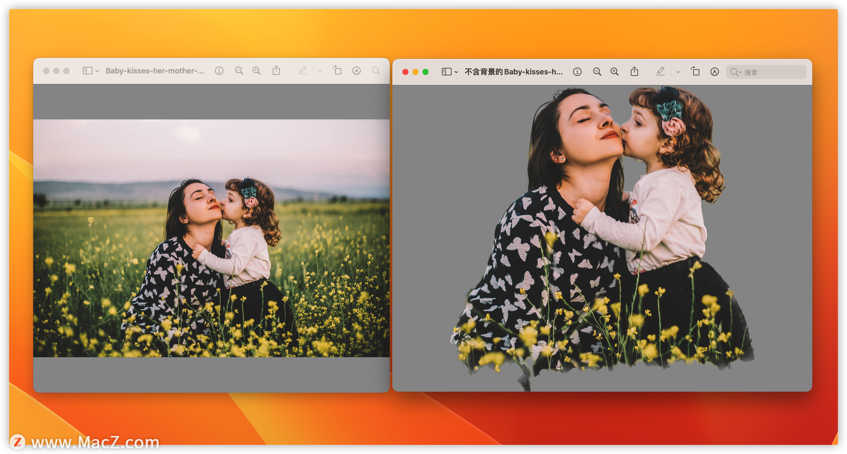Open the info inspector in the right Preview window
The width and height of the screenshot is (847, 454).
coord(577,72)
